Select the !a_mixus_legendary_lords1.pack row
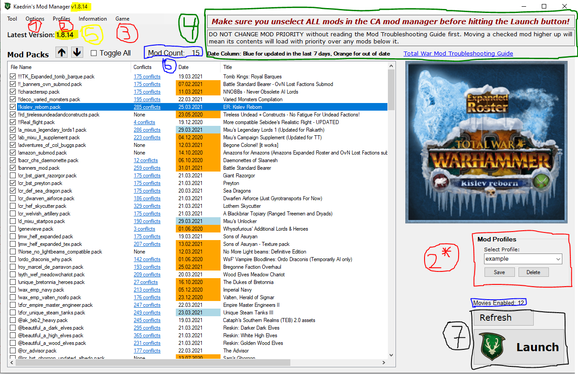 (x=198, y=130)
